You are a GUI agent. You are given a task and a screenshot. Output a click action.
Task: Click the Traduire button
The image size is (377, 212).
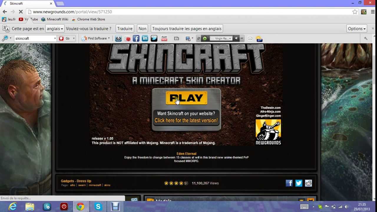point(125,29)
